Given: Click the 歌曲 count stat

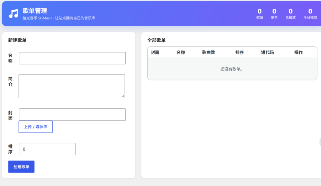Looking at the screenshot, I should point(260,14).
